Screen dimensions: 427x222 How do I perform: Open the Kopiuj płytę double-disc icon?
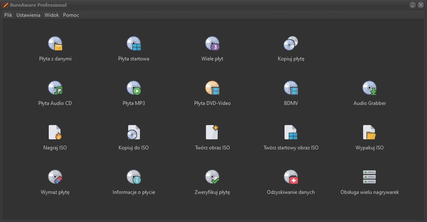pos(291,44)
